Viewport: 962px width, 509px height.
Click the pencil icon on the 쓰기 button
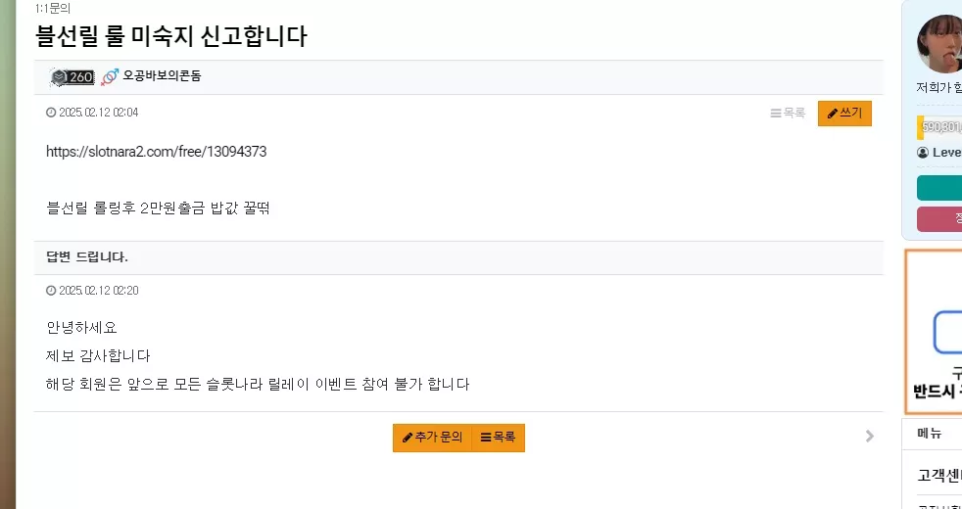pos(833,114)
